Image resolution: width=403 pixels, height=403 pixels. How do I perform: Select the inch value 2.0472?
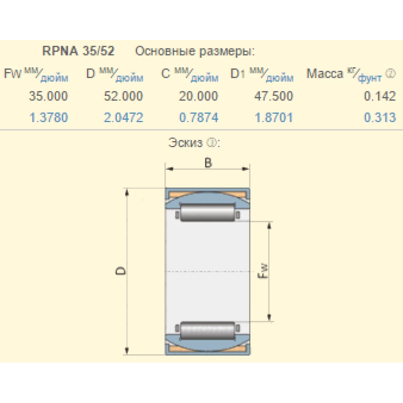123,117
